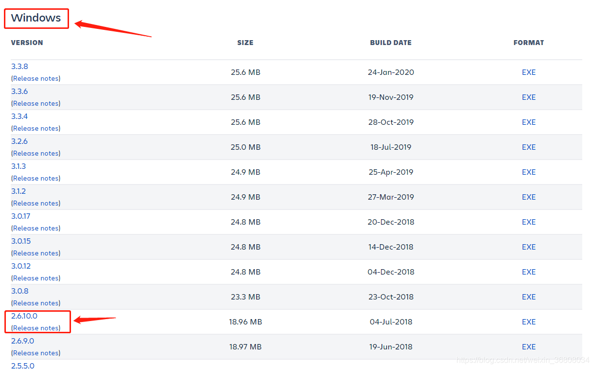Image resolution: width=594 pixels, height=369 pixels.
Task: View Release notes for 2.6.10.0
Action: tap(36, 328)
